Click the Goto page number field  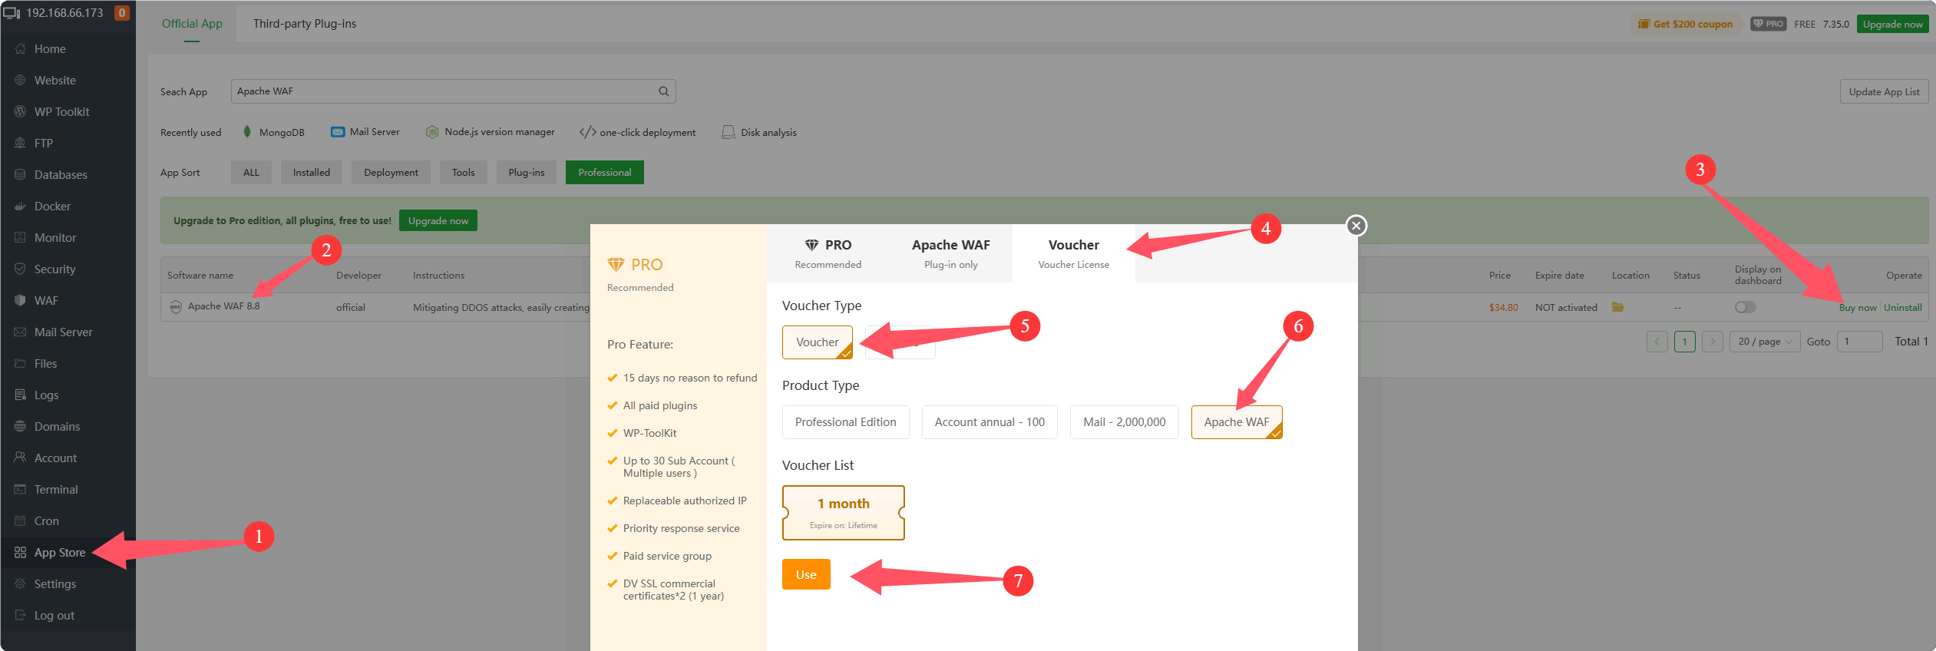[1859, 342]
